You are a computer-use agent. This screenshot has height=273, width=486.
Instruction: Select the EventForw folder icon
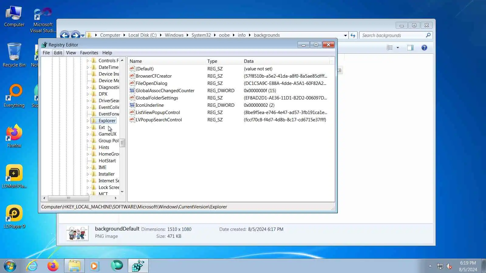tap(94, 114)
